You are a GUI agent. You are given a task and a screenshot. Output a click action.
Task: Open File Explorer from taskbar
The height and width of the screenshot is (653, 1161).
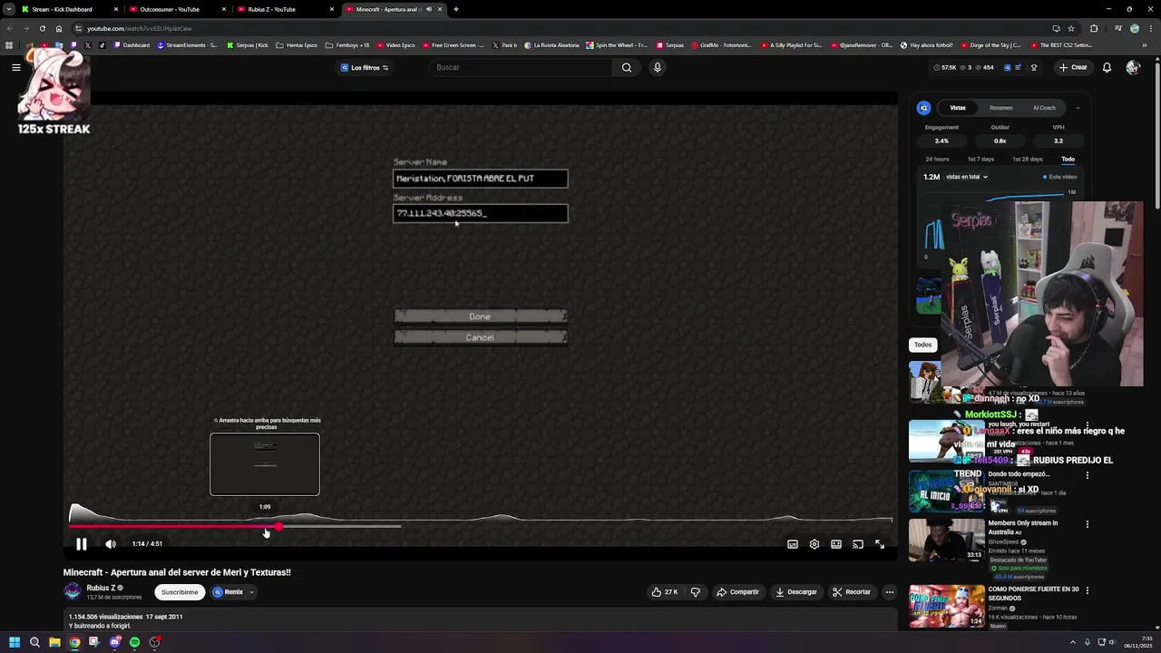tap(54, 642)
